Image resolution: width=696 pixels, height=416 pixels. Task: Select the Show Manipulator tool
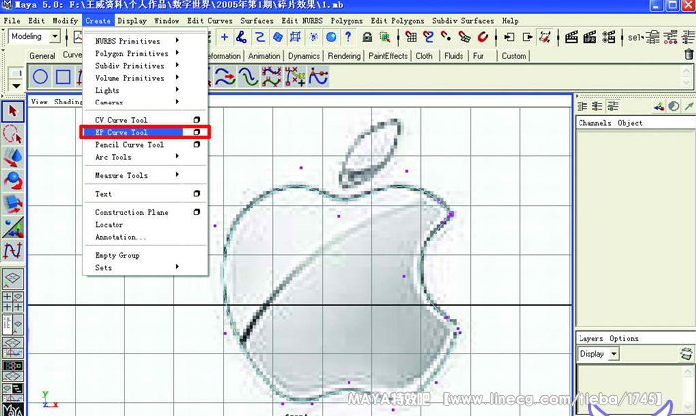click(12, 227)
